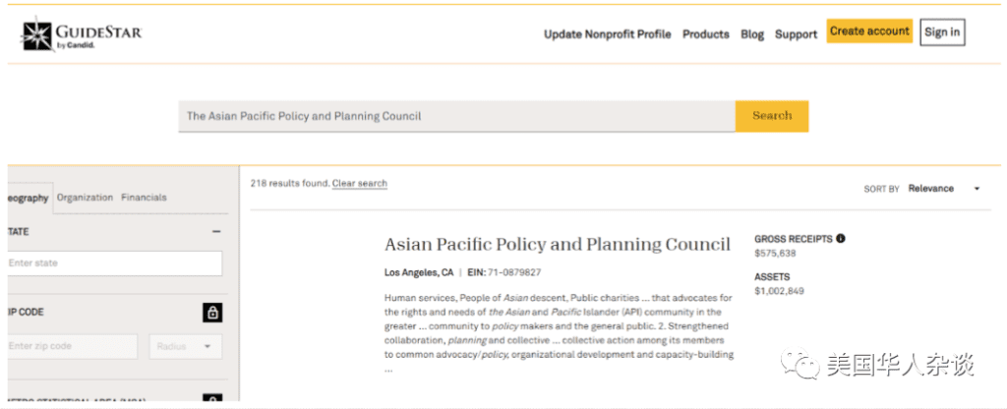Click the Gross Receipts info icon
The width and height of the screenshot is (1007, 409).
click(x=841, y=238)
